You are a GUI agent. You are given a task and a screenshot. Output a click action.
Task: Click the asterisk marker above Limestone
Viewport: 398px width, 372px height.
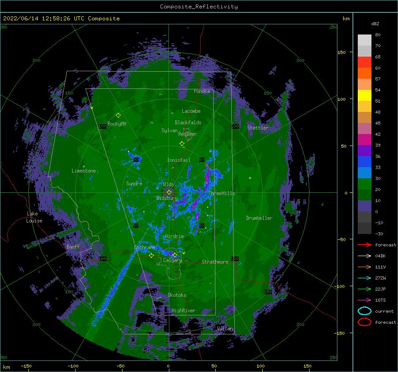click(84, 167)
